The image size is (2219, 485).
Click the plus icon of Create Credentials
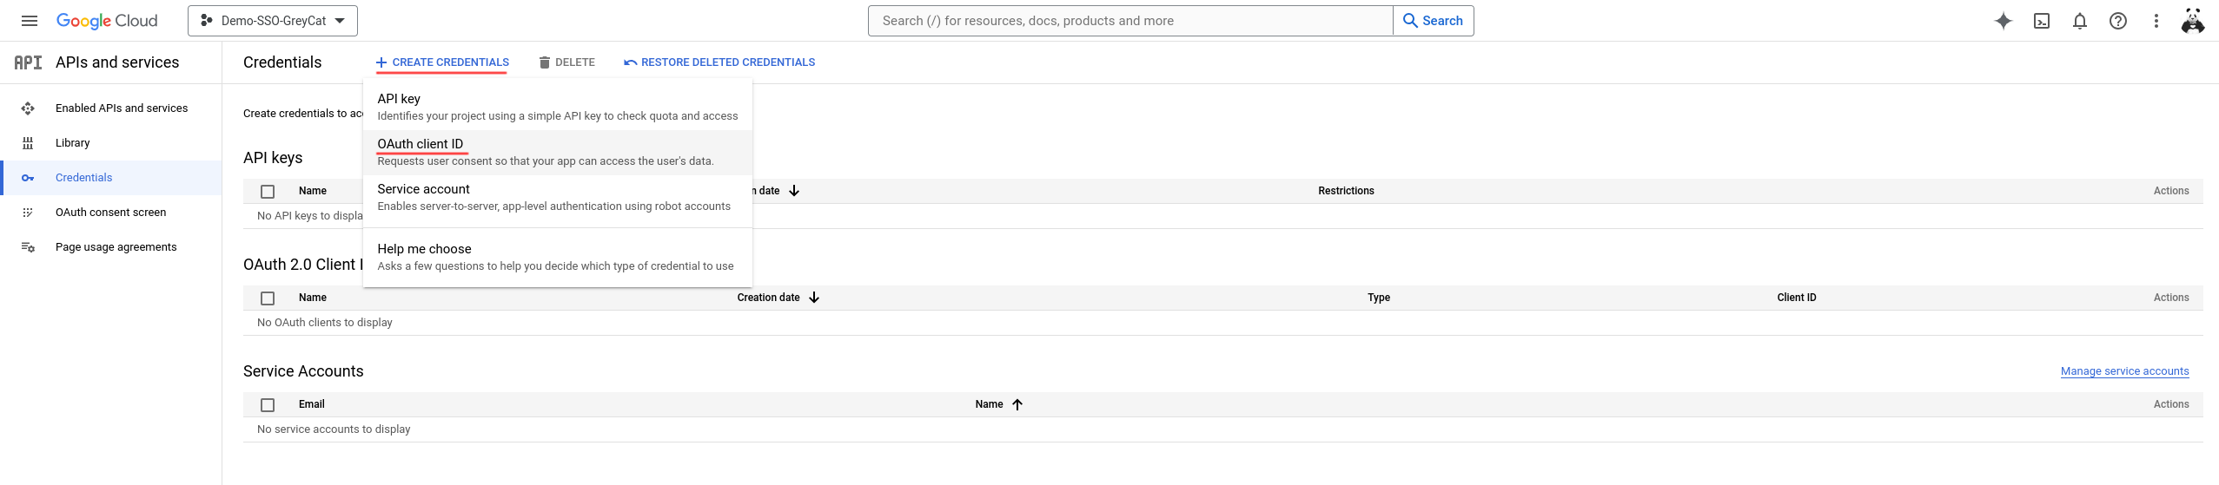(381, 62)
